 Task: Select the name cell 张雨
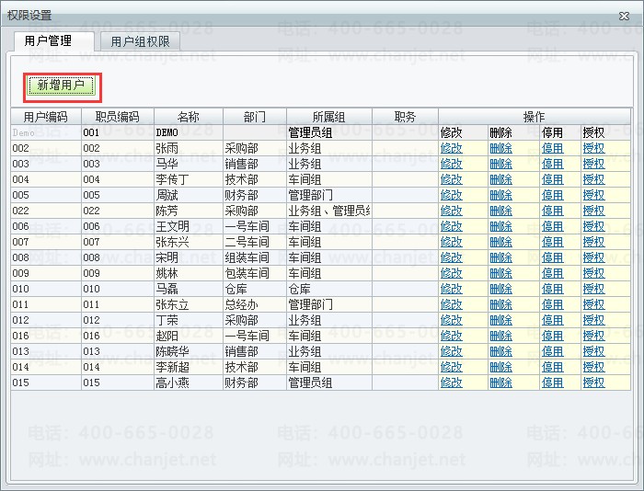pos(189,148)
